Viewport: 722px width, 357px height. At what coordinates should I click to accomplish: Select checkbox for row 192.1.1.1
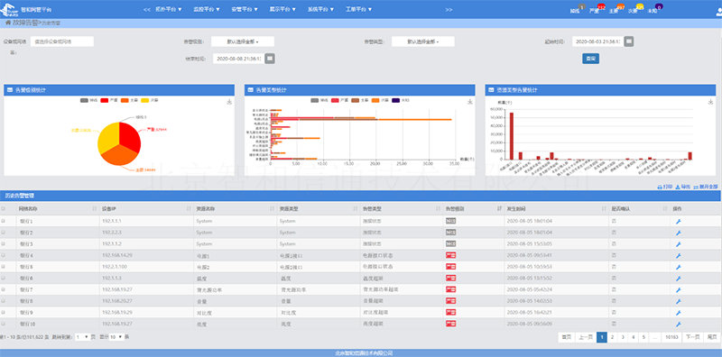(x=4, y=221)
